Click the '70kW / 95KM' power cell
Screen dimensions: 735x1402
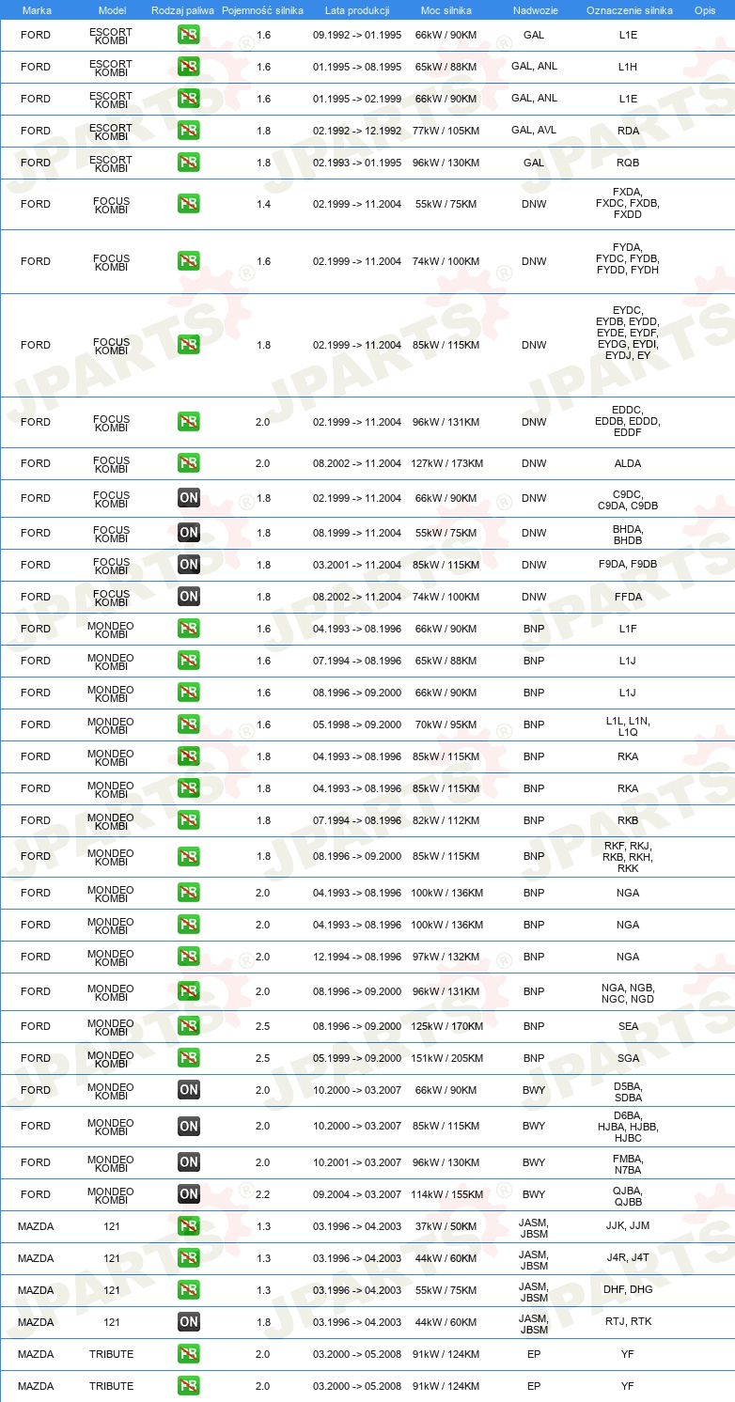(x=447, y=724)
